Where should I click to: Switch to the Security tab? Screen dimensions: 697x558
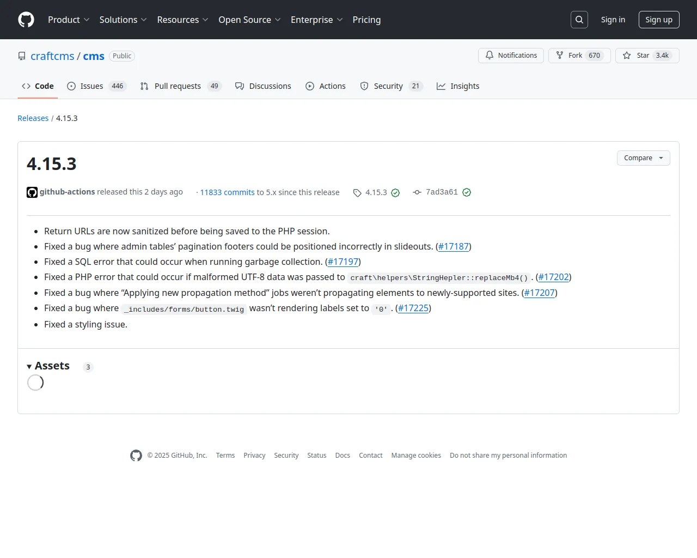click(x=392, y=86)
